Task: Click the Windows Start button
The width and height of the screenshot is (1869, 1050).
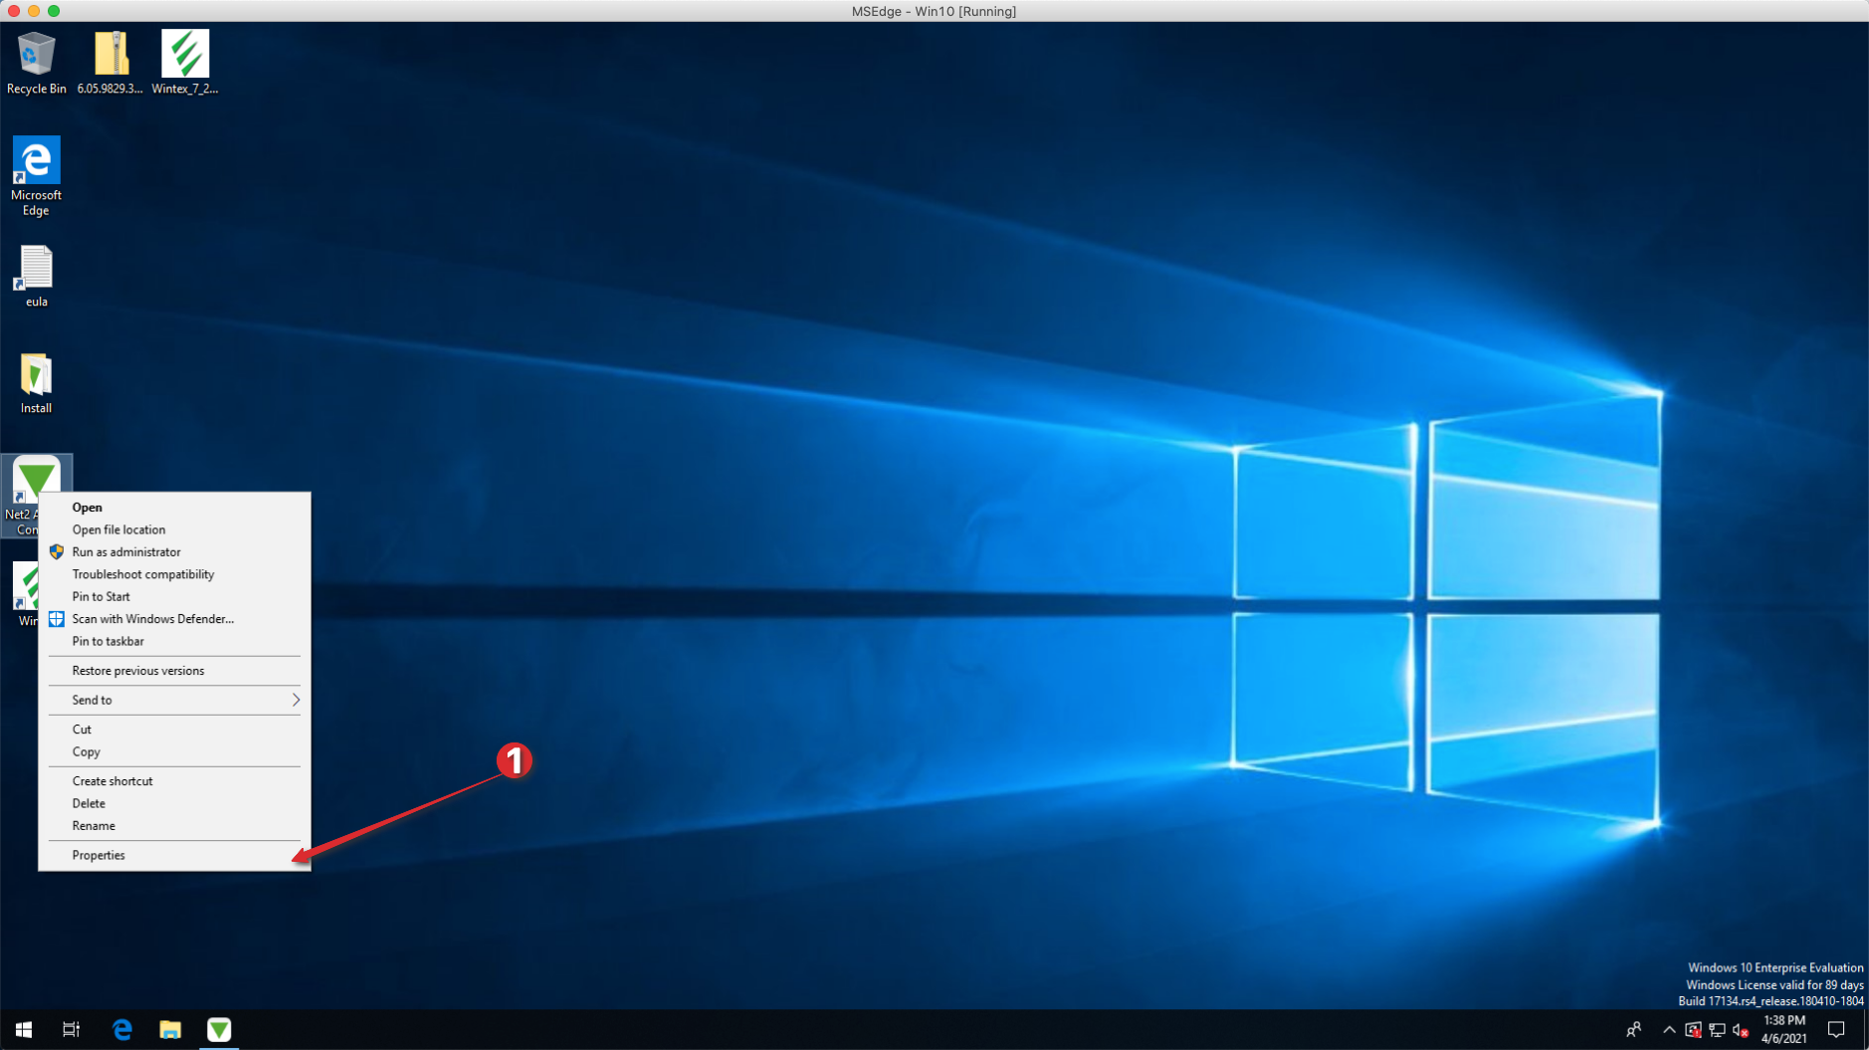Action: pos(22,1029)
